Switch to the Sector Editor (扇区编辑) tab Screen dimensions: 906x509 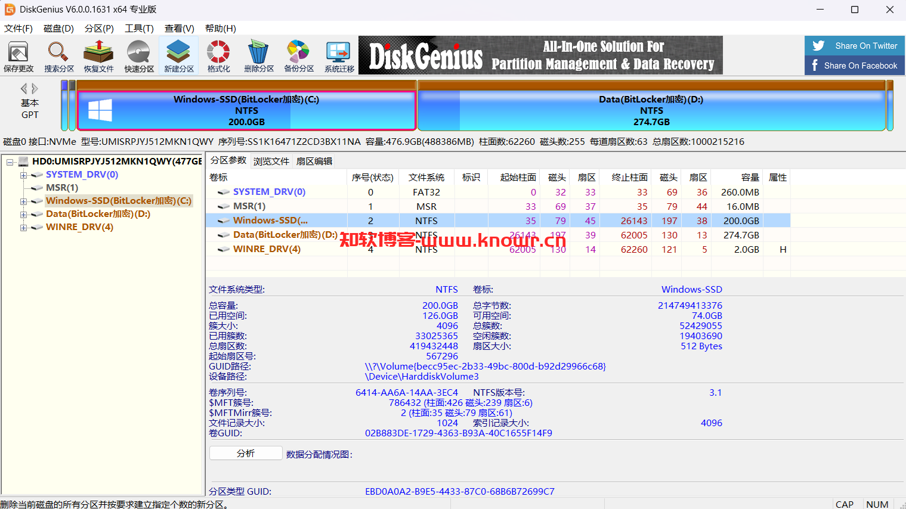coord(314,162)
